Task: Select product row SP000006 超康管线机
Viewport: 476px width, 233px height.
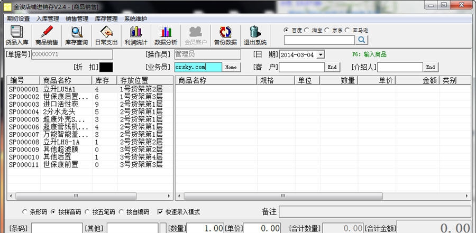Action: 90,127
